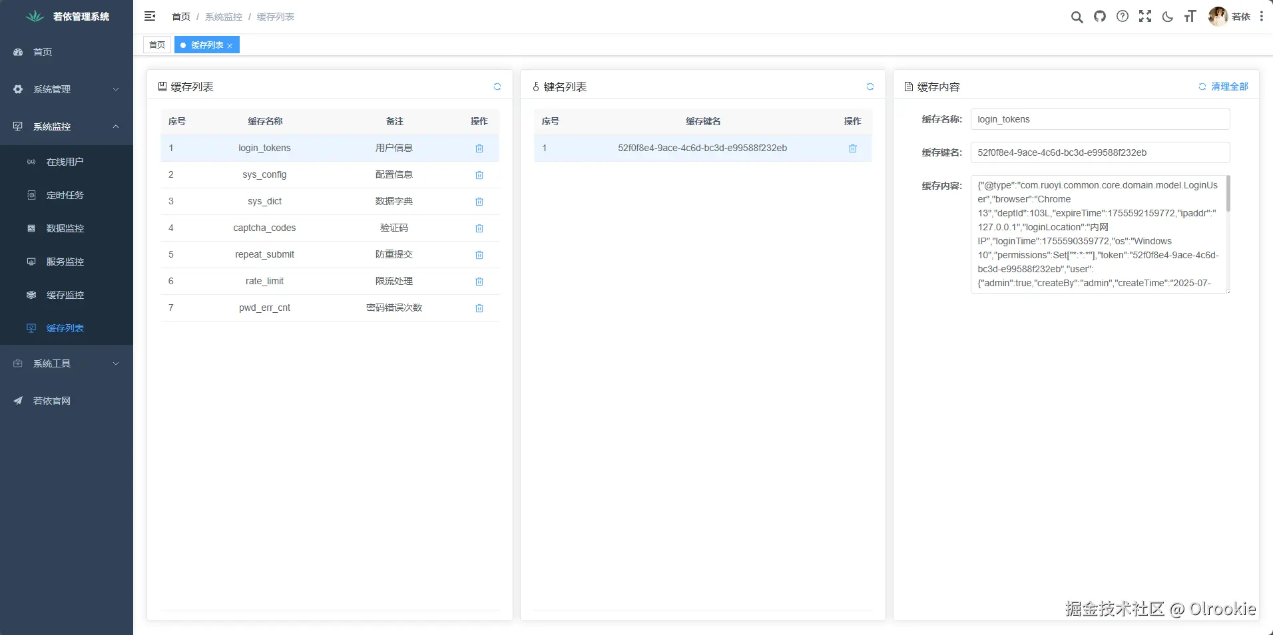
Task: Delete the sys_config cache
Action: click(x=479, y=175)
